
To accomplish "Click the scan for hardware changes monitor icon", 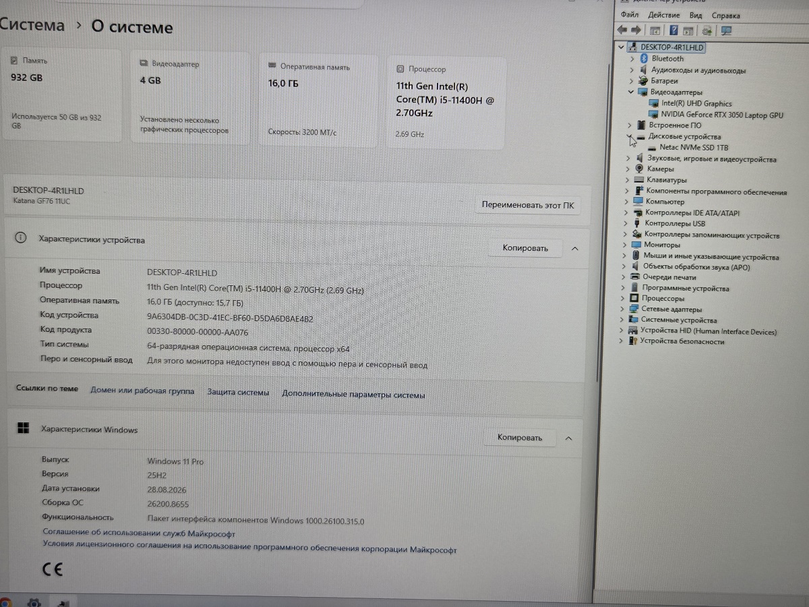I will [726, 30].
